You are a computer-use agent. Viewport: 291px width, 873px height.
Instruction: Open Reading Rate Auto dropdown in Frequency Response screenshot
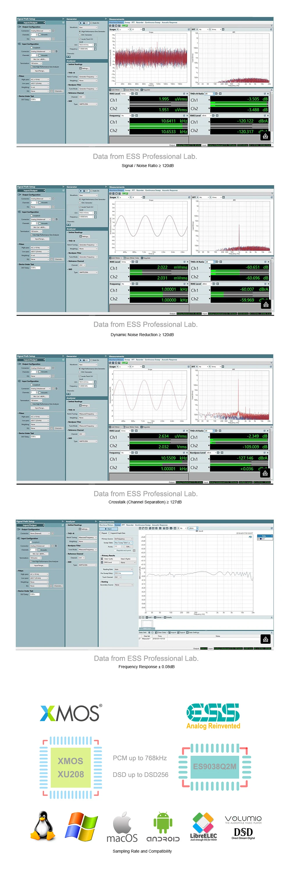[123, 569]
